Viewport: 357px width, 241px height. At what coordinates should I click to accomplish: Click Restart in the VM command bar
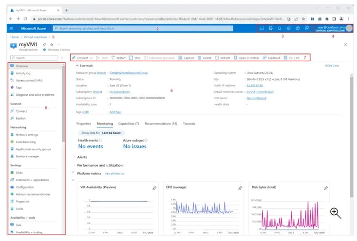point(119,58)
